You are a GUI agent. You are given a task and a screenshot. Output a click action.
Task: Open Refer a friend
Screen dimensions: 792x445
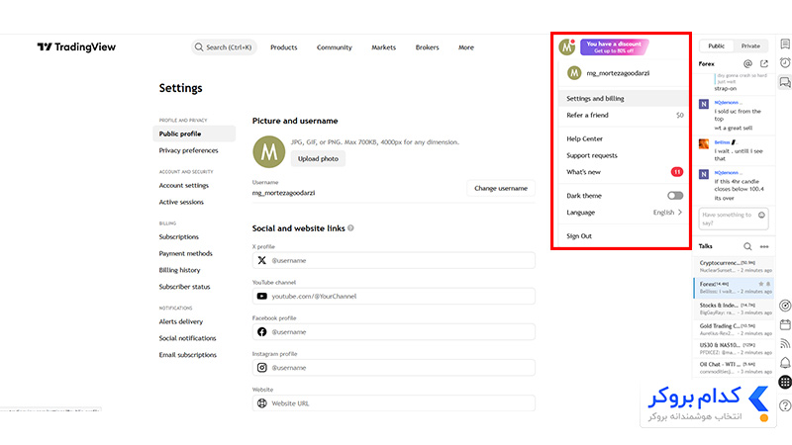624,115
